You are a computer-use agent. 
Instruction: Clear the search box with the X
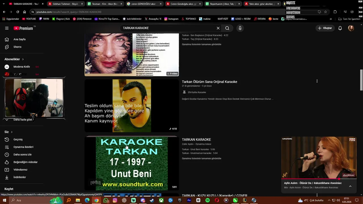click(218, 28)
